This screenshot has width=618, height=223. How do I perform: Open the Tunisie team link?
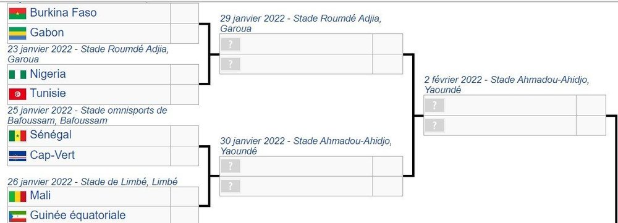48,93
